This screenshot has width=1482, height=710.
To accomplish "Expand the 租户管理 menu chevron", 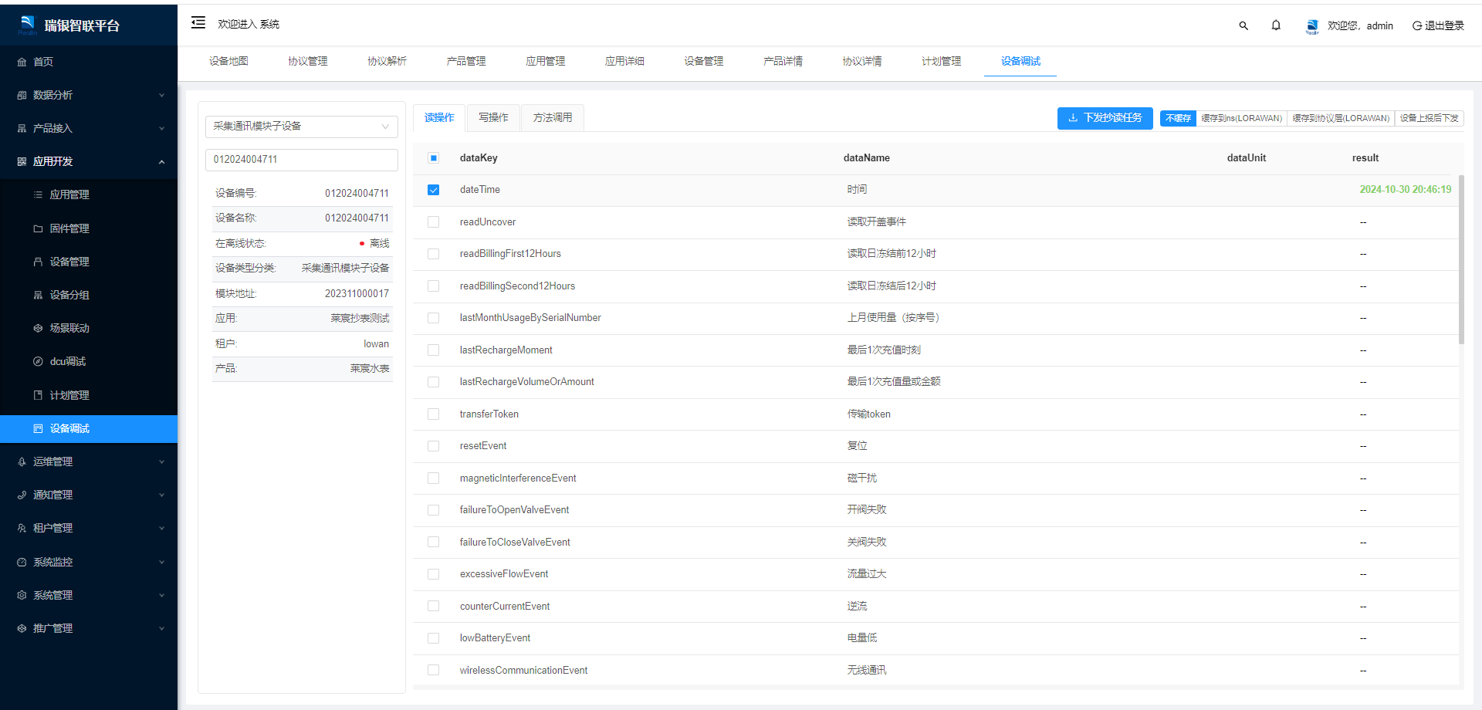I will pos(161,528).
